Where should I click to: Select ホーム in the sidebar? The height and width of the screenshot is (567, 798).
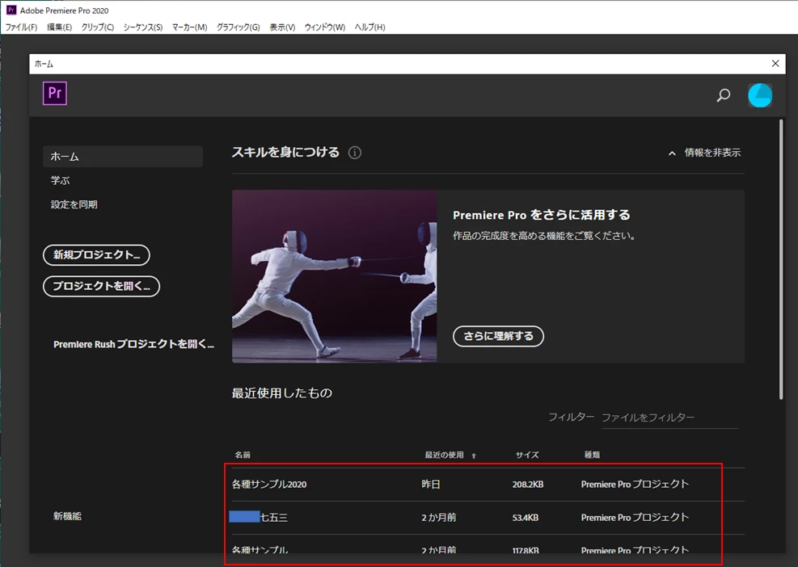pyautogui.click(x=123, y=157)
